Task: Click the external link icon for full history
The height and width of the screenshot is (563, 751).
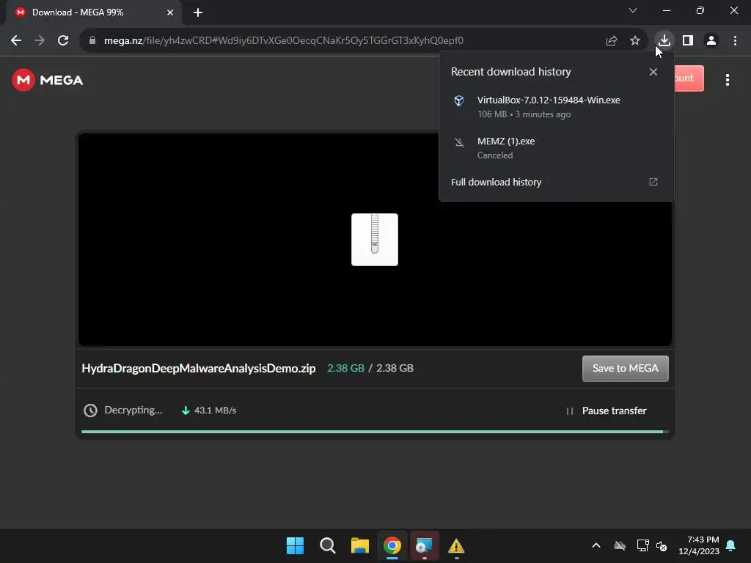Action: [653, 182]
